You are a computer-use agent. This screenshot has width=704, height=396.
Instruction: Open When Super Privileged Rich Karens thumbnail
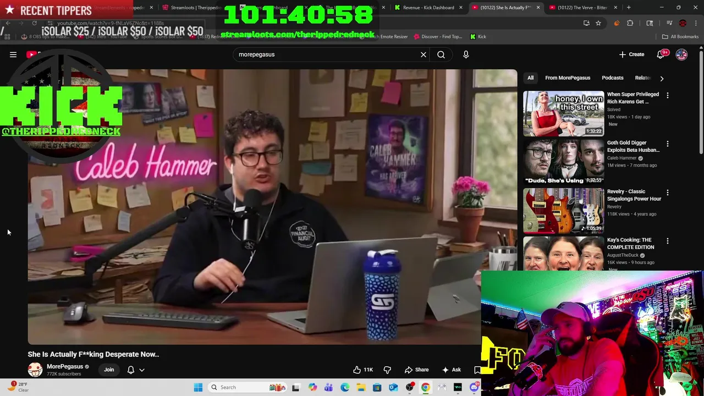coord(563,113)
